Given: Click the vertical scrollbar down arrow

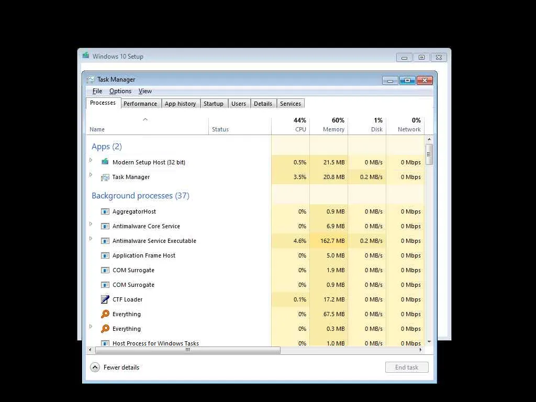Looking at the screenshot, I should (429, 341).
